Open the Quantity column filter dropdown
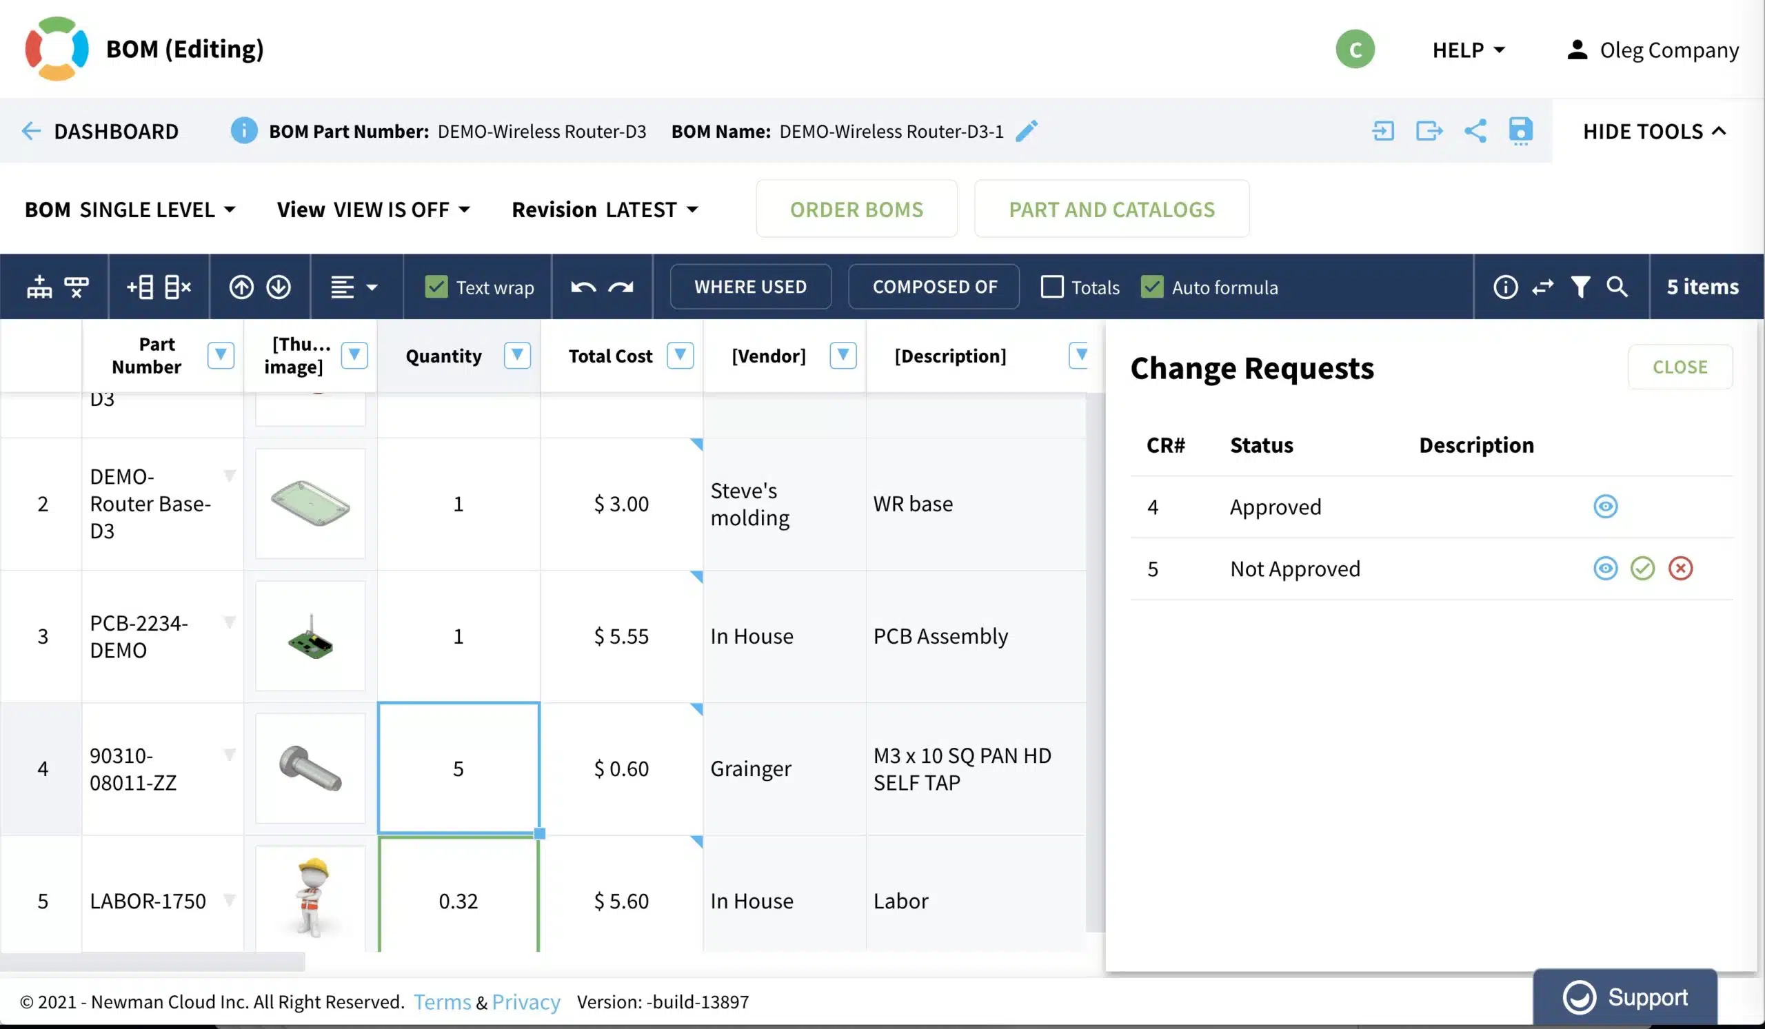The width and height of the screenshot is (1765, 1029). tap(517, 356)
